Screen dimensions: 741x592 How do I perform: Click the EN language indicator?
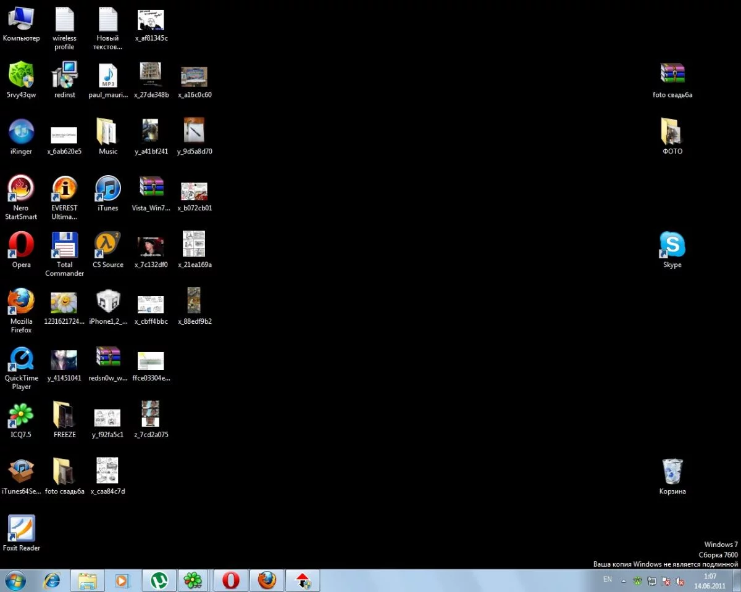(x=608, y=580)
